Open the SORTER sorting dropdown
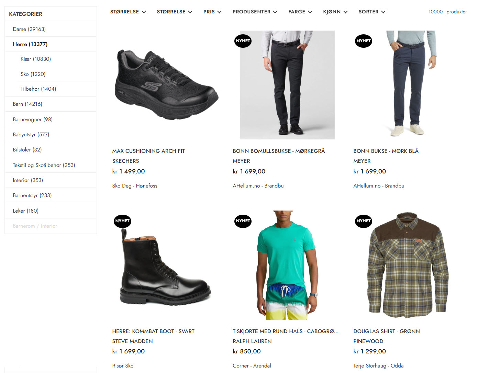This screenshot has height=373, width=478. [x=372, y=12]
